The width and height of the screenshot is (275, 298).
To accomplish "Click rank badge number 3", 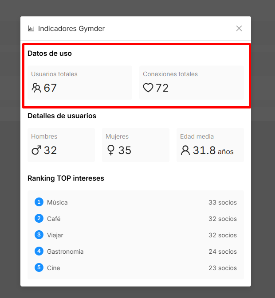I will click(39, 235).
